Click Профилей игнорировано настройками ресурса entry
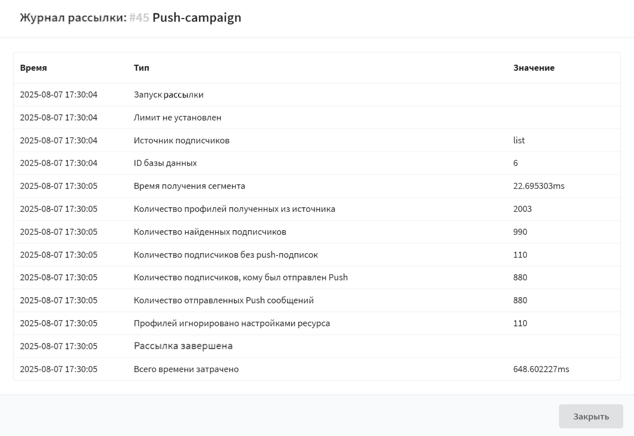The height and width of the screenshot is (436, 634). pos(232,323)
